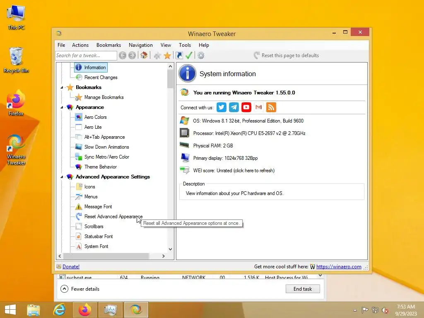The image size is (424, 318).
Task: Click the green checkmark apply icon
Action: 189,55
